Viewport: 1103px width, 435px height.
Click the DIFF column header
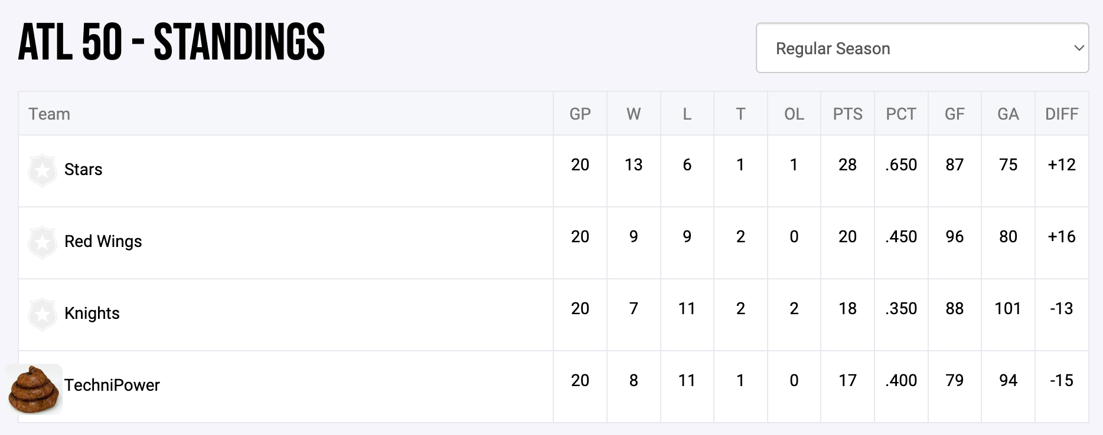click(1062, 114)
